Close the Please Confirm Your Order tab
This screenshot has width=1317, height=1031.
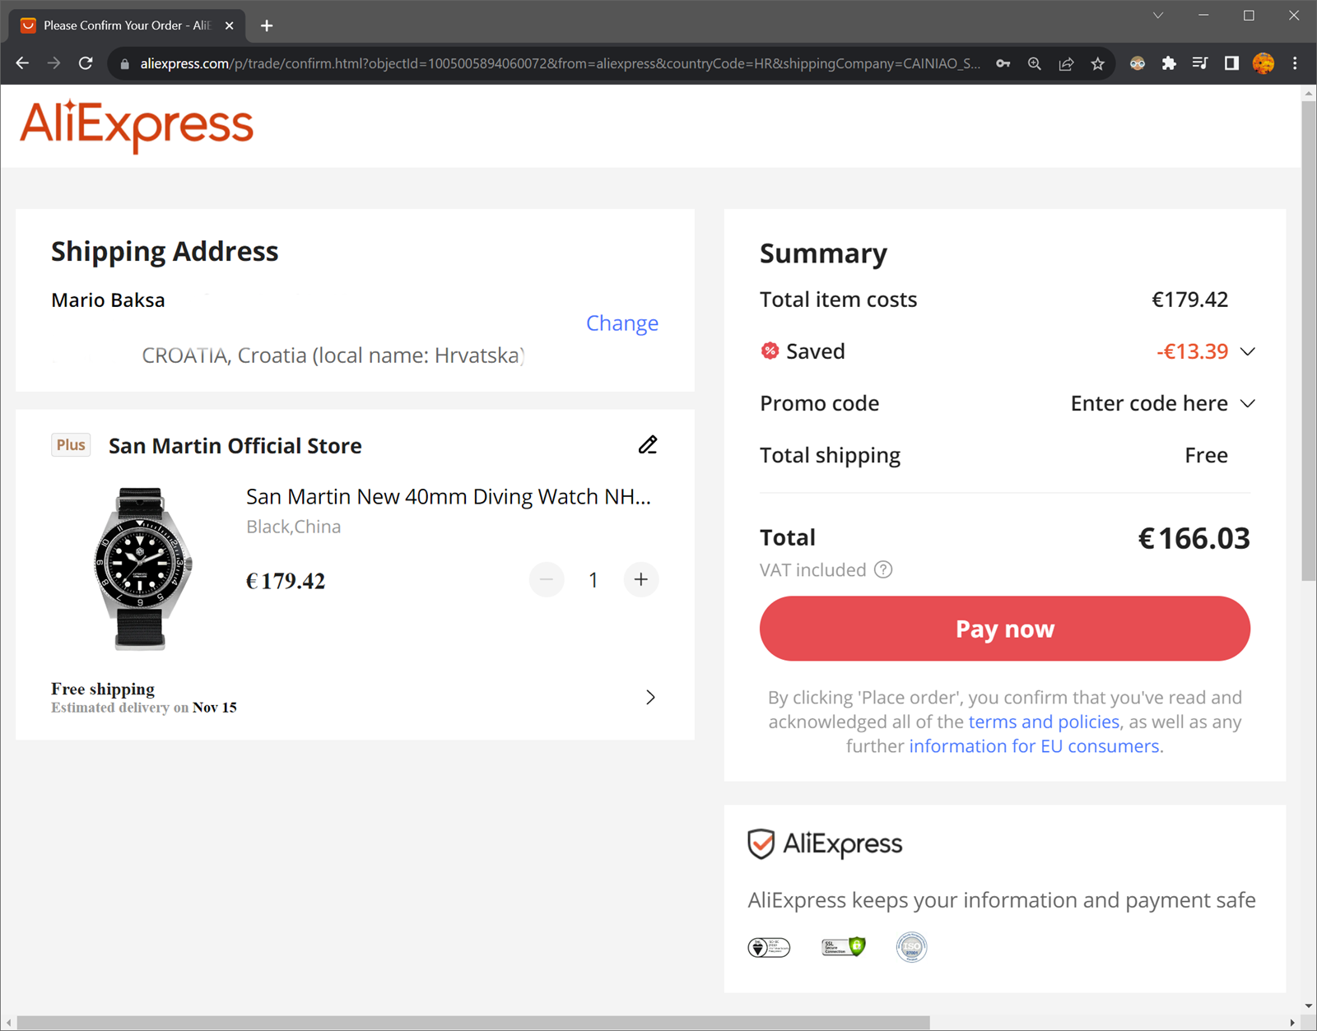tap(230, 26)
